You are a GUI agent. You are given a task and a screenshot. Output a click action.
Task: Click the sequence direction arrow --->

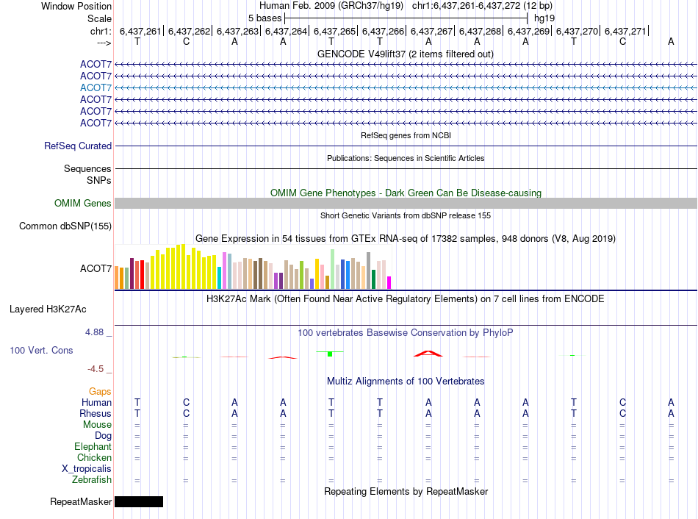tap(104, 43)
